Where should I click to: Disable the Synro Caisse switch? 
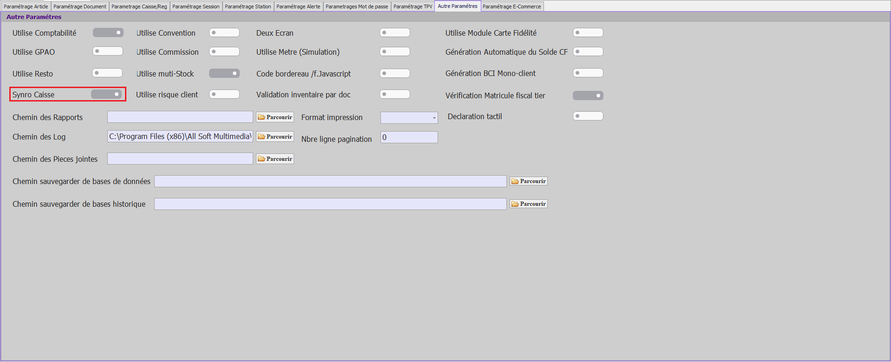(x=106, y=94)
